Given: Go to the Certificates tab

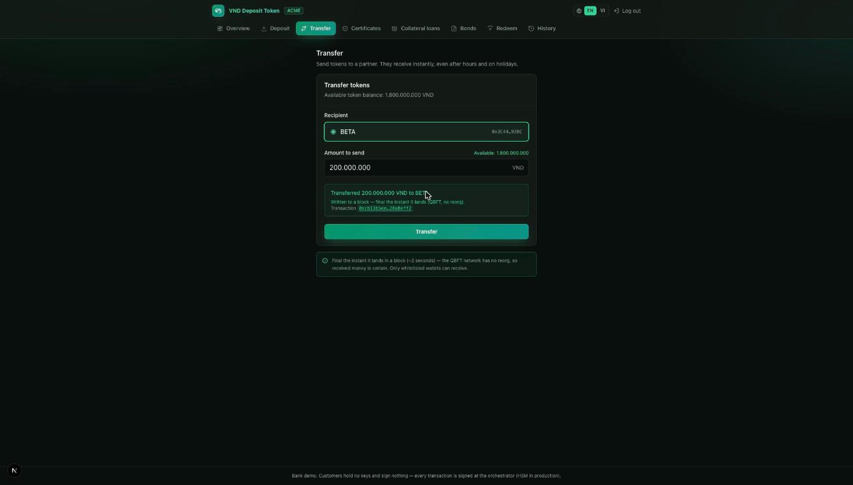Looking at the screenshot, I should [x=362, y=28].
